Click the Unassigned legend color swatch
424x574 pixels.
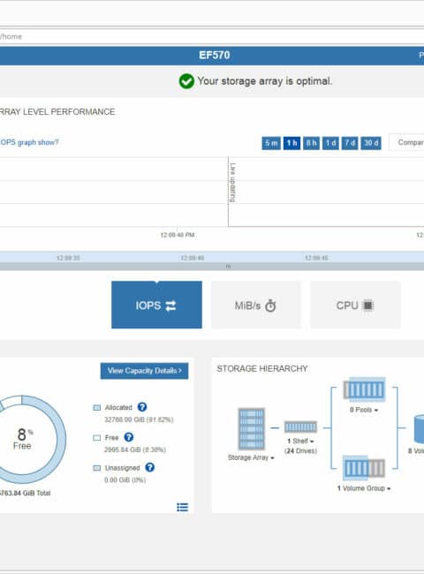96,468
